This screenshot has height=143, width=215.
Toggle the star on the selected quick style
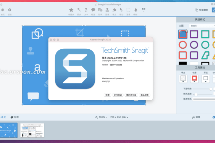point(186,31)
